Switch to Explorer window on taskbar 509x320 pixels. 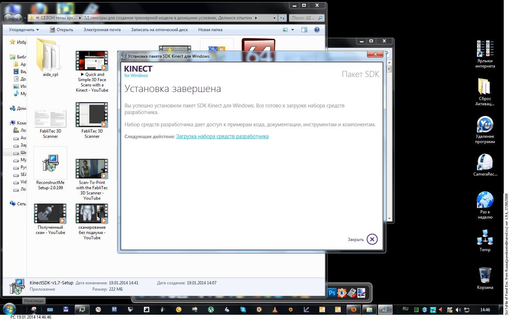coord(369,309)
